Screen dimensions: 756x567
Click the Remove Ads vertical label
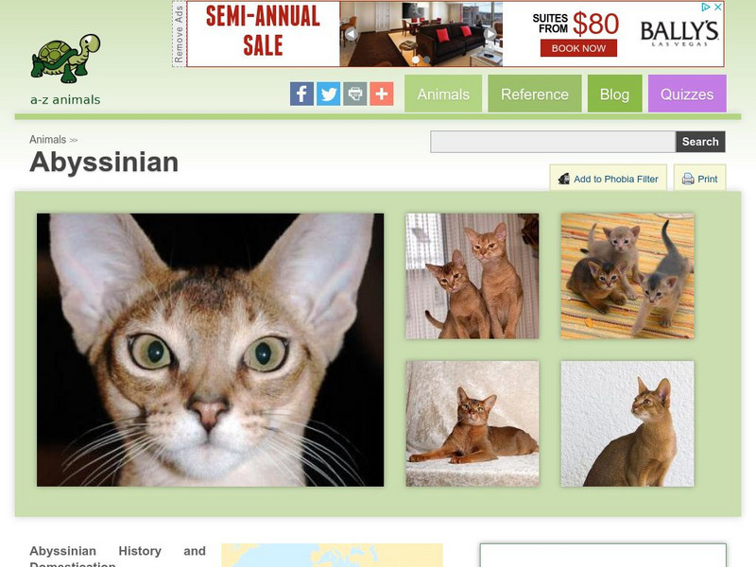(179, 34)
